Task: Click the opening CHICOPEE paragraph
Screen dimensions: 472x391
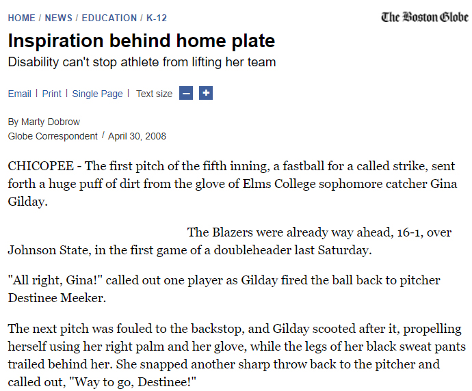Action: click(x=231, y=185)
